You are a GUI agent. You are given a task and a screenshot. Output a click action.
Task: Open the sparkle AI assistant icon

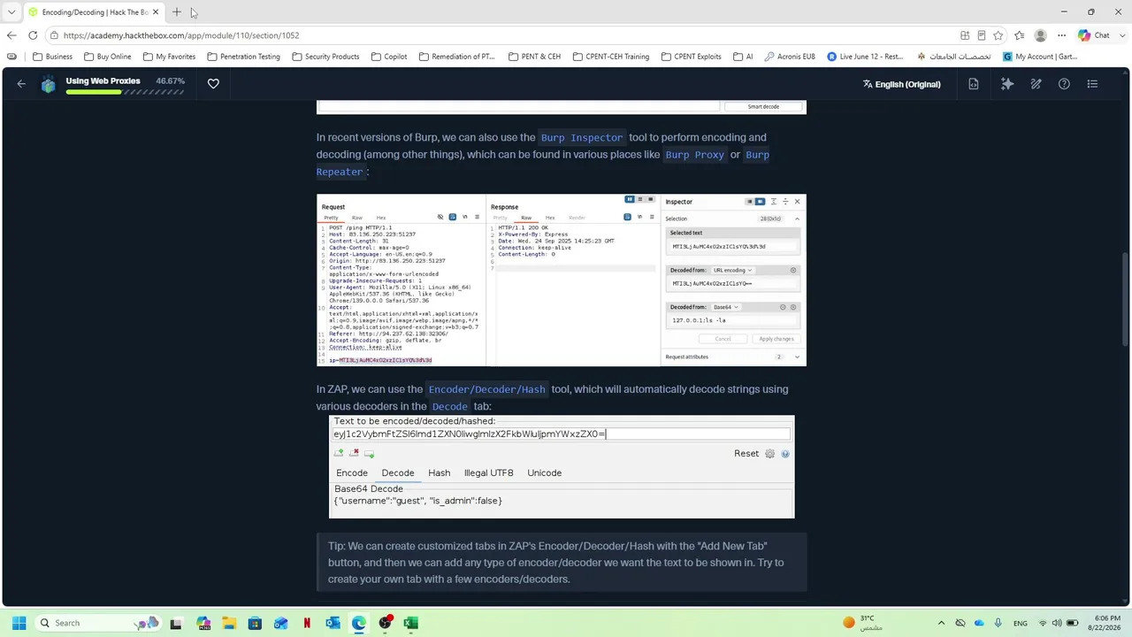tap(1007, 84)
